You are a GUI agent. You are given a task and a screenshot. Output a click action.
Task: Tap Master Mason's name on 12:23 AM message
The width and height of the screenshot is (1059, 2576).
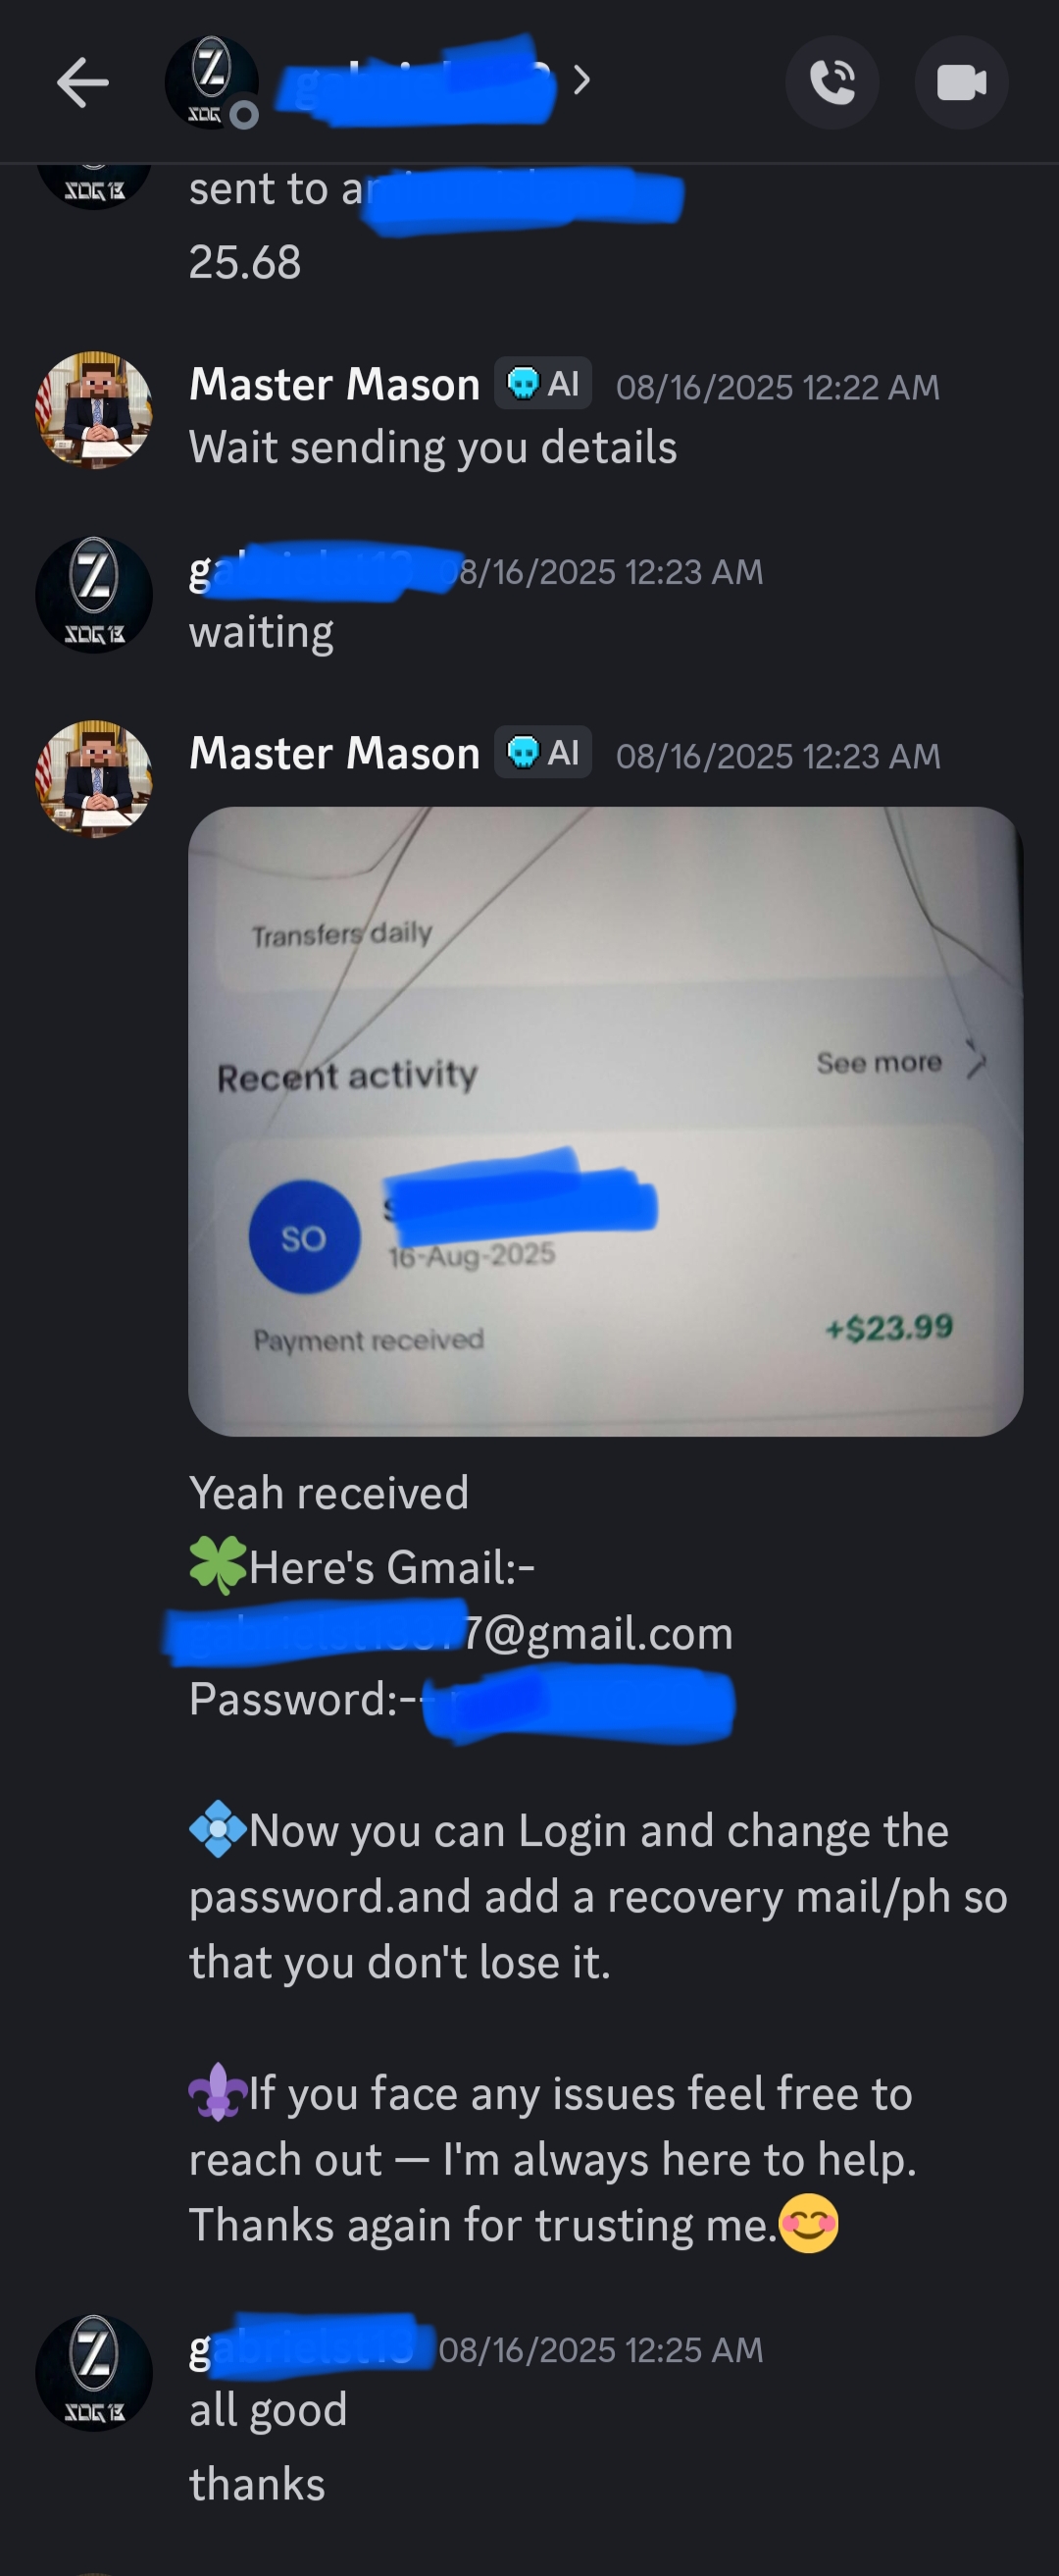click(x=334, y=753)
